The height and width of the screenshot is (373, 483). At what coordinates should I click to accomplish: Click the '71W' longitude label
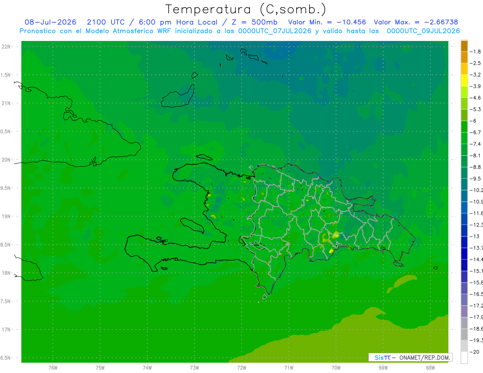pyautogui.click(x=289, y=368)
